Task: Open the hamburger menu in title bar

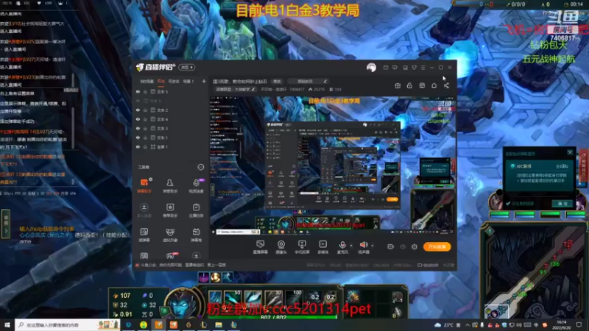Action: tap(423, 68)
